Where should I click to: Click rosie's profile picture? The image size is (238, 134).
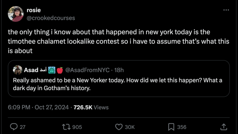click(16, 14)
